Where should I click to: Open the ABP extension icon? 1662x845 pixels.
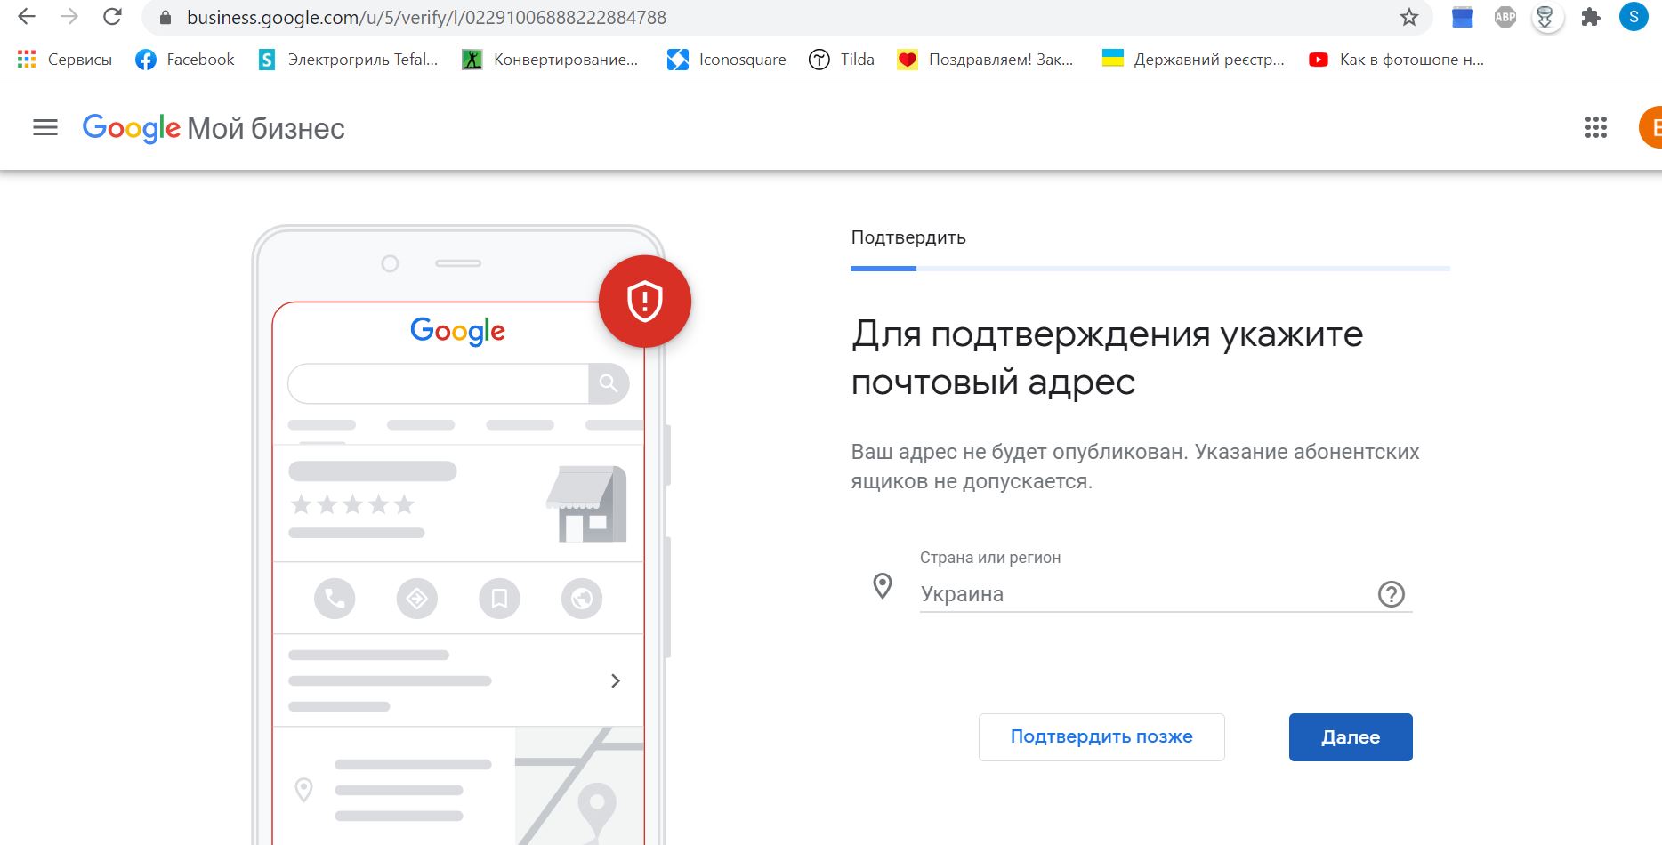click(x=1505, y=17)
